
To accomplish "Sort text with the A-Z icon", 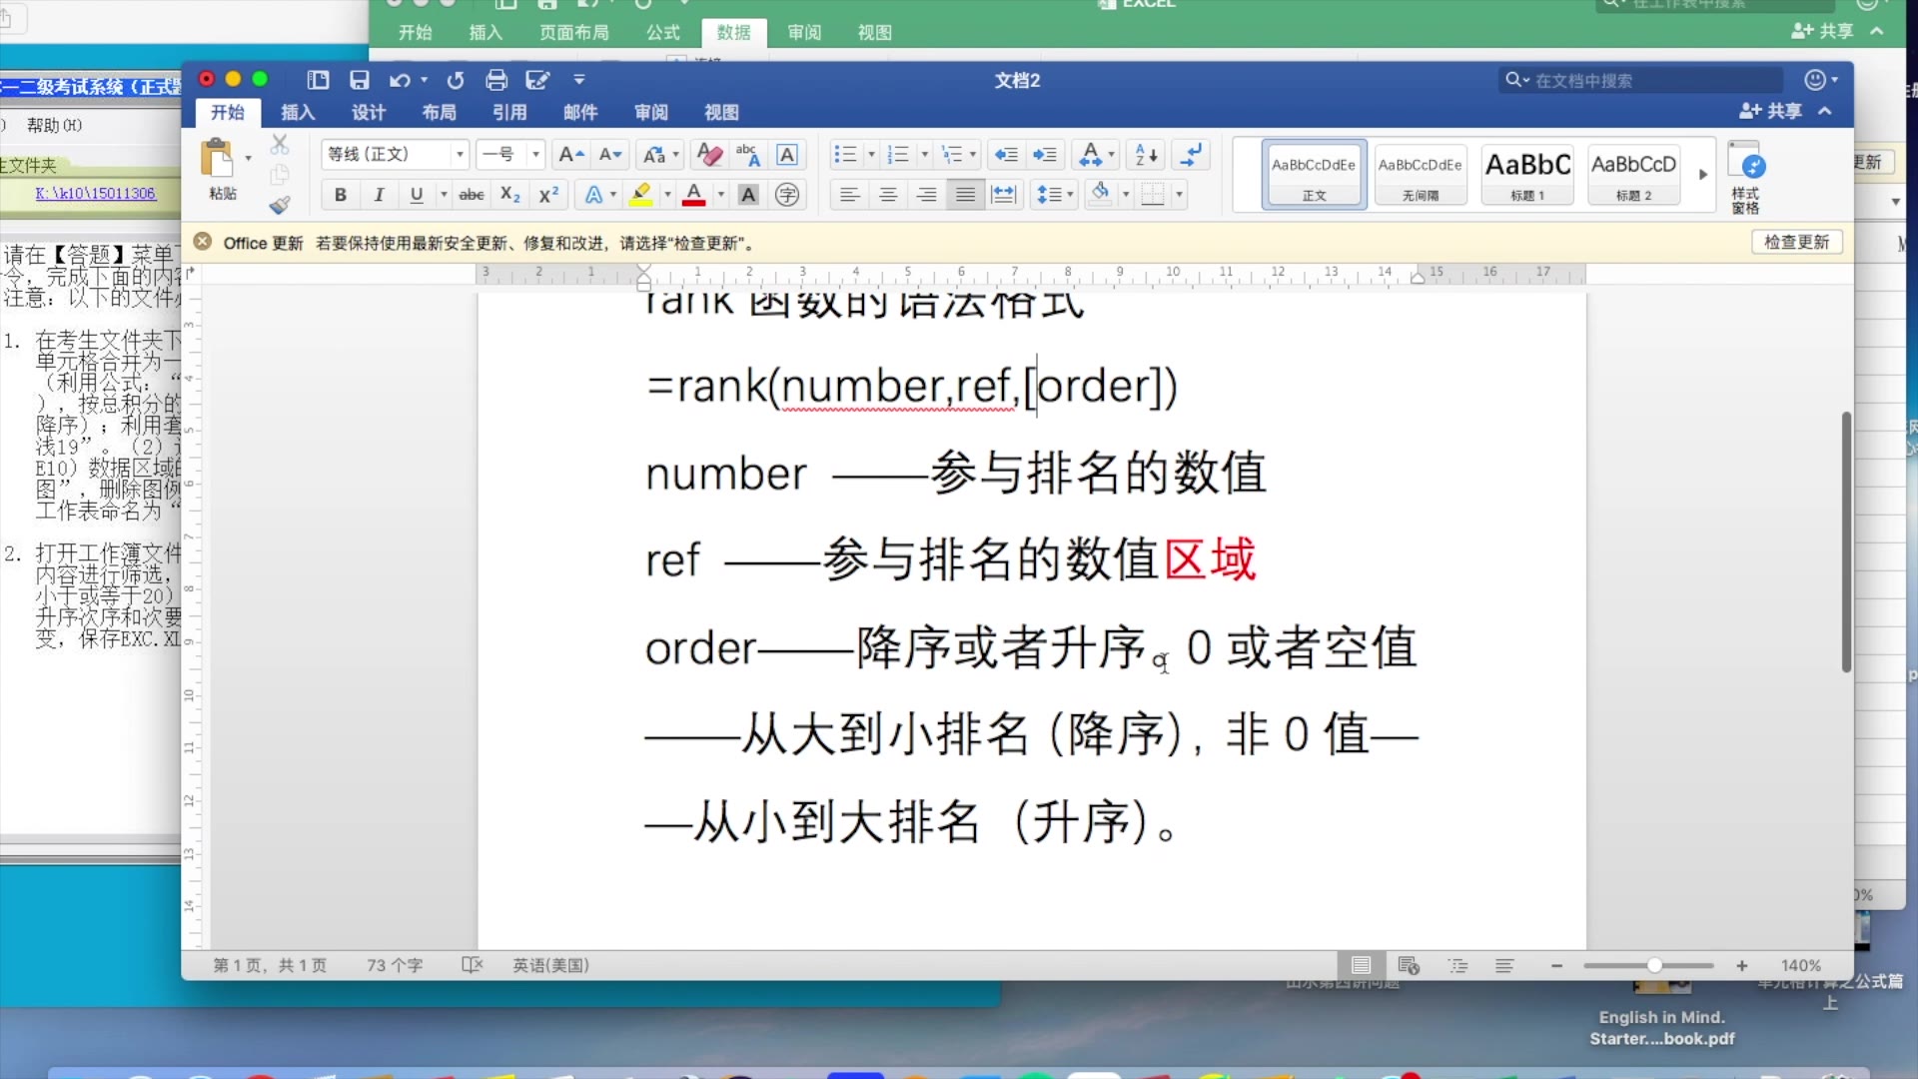I will click(1147, 154).
